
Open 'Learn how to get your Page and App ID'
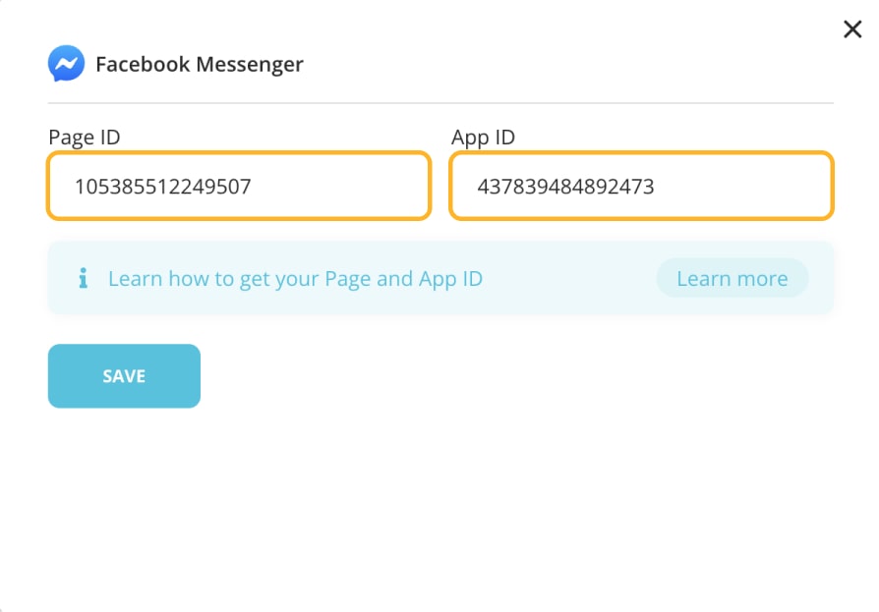(x=295, y=278)
